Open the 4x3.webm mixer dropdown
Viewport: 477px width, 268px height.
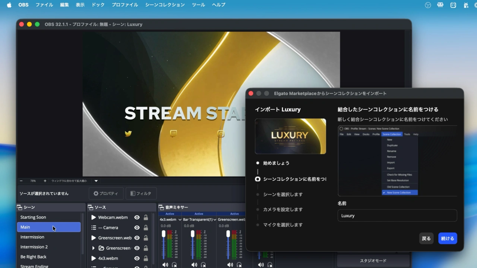click(180, 220)
